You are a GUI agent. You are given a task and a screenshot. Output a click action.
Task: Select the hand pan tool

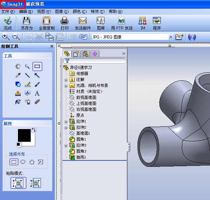pyautogui.click(x=18, y=66)
